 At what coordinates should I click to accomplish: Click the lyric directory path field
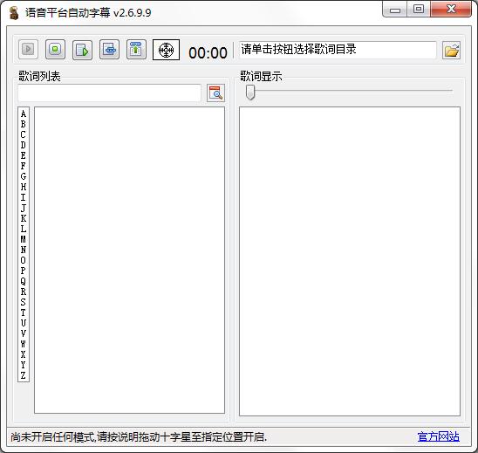(x=338, y=50)
